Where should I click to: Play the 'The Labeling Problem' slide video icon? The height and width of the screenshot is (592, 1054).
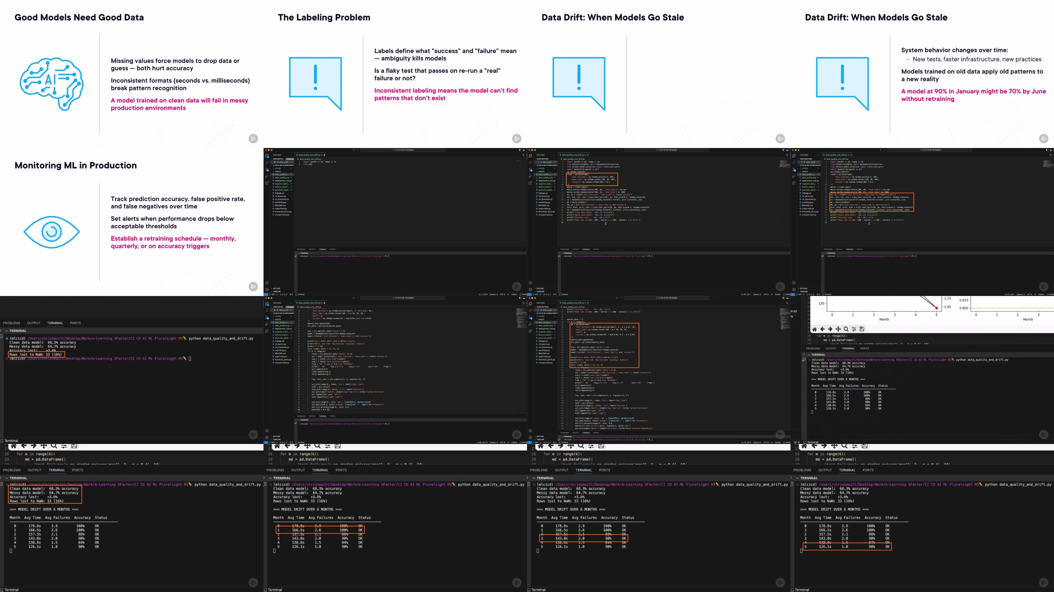tap(517, 139)
